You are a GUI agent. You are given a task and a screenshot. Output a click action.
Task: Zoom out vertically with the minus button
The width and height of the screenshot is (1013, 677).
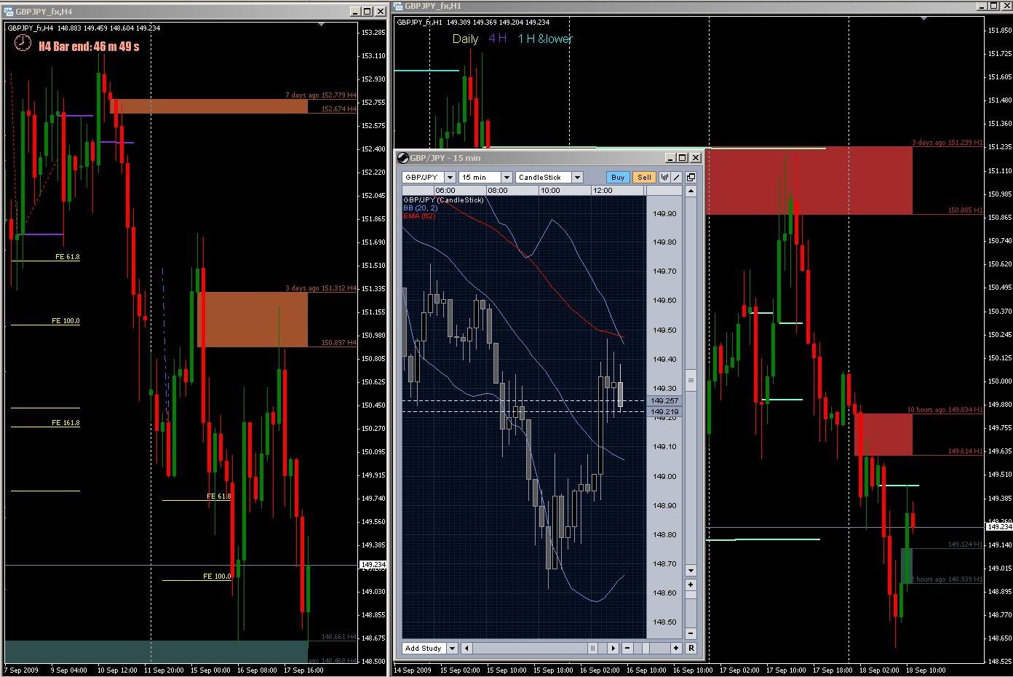[691, 633]
